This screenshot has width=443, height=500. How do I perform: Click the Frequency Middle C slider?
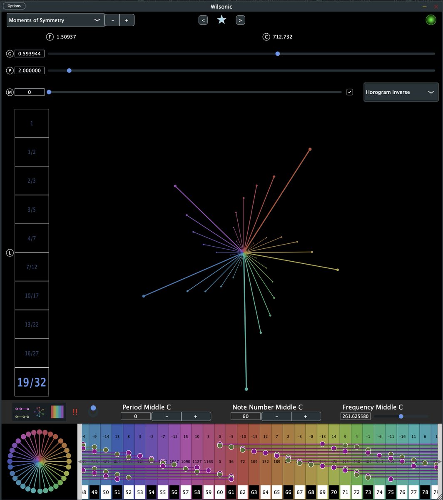pyautogui.click(x=401, y=416)
